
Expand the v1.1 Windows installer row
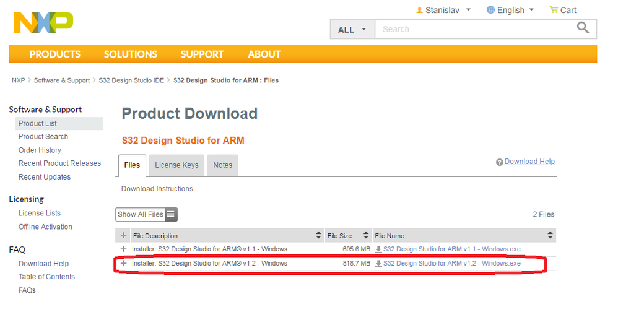(123, 249)
